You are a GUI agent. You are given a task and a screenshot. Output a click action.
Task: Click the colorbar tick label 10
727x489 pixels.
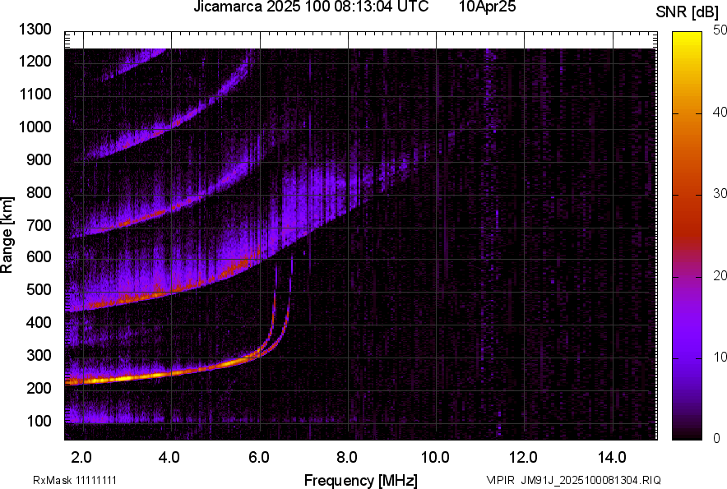coord(720,357)
